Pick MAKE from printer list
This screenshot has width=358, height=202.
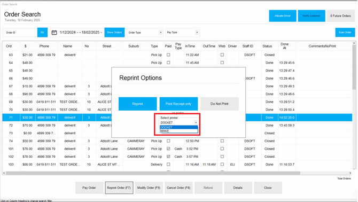(x=179, y=131)
